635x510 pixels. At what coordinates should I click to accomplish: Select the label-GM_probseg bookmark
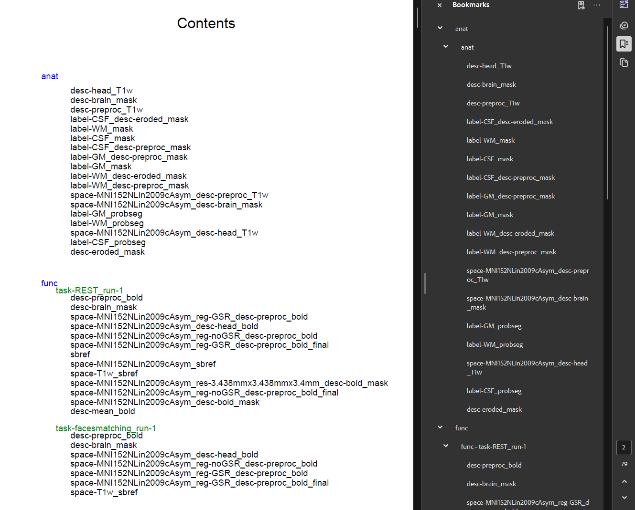click(x=494, y=326)
